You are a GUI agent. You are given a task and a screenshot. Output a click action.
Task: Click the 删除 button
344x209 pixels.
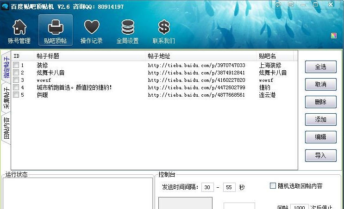click(320, 102)
